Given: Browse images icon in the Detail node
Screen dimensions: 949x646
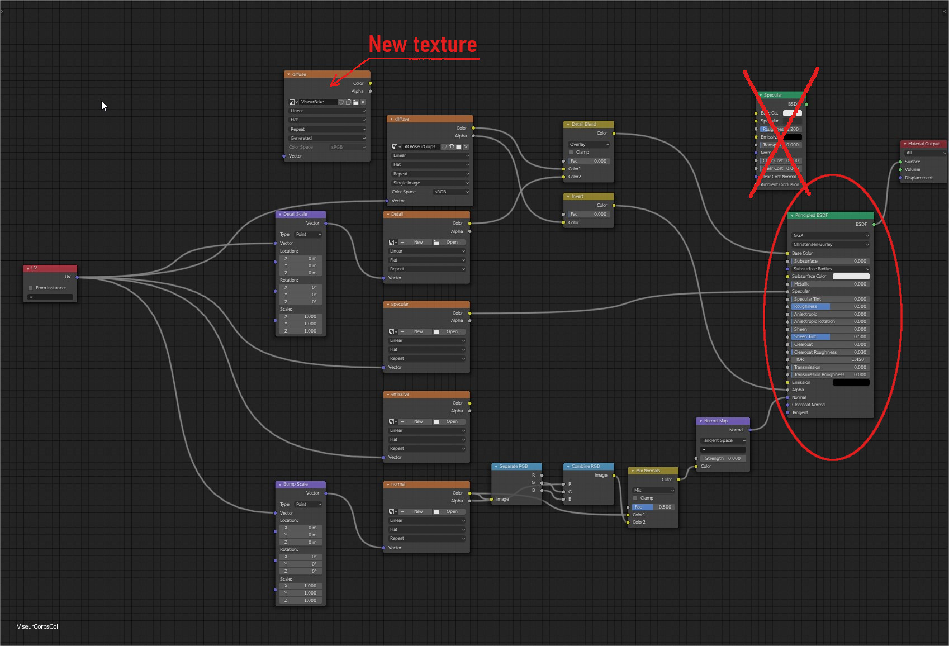Looking at the screenshot, I should [393, 243].
